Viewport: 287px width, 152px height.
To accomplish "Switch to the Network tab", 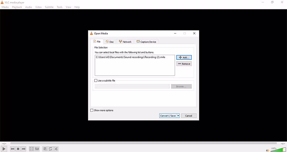I will point(125,42).
